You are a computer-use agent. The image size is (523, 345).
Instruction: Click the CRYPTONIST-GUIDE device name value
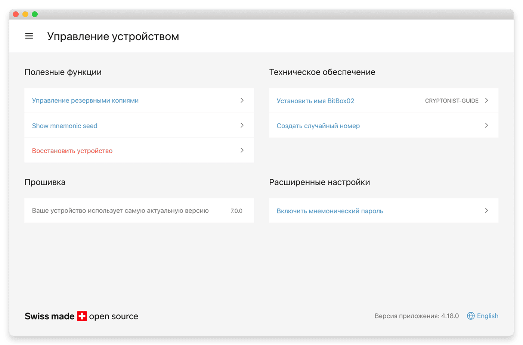[x=452, y=101]
